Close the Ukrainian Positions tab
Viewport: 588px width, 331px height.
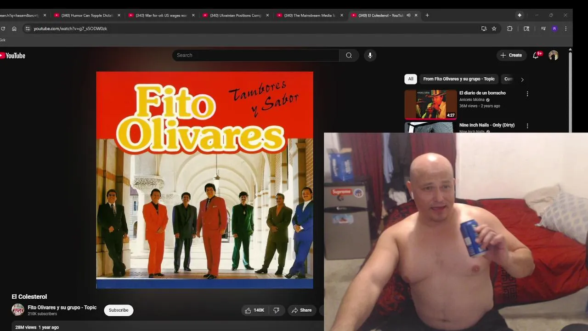tap(267, 15)
